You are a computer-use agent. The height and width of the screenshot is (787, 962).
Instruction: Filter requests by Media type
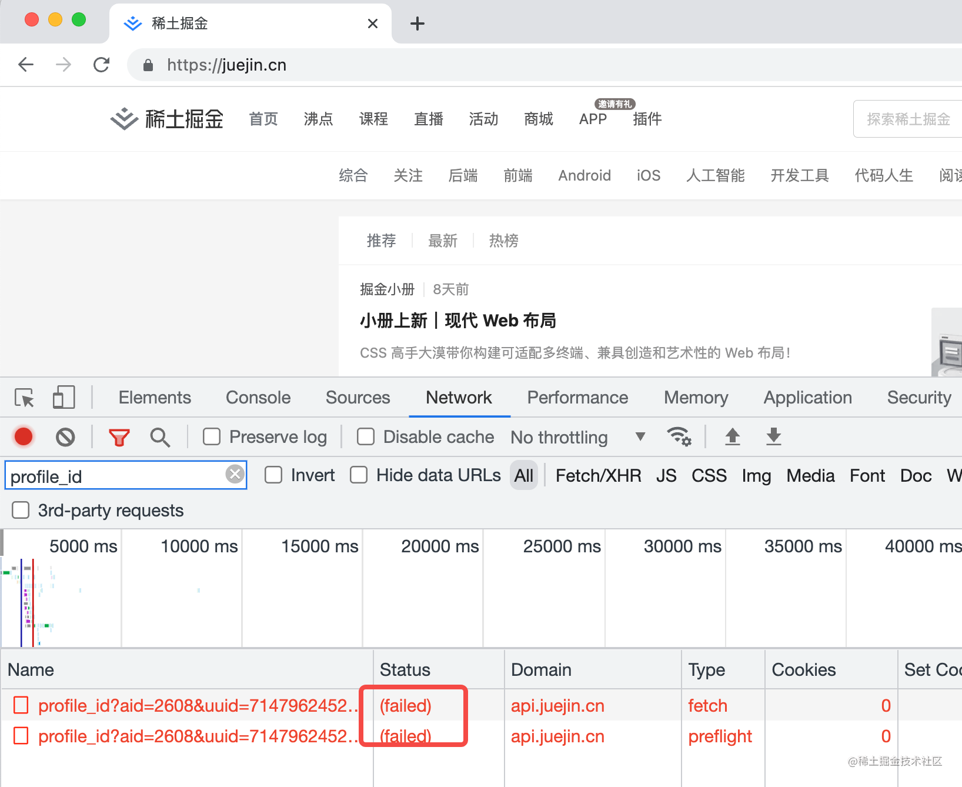click(x=811, y=475)
